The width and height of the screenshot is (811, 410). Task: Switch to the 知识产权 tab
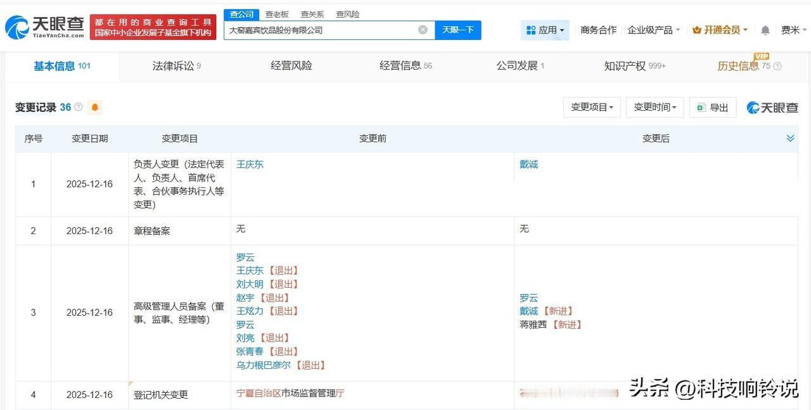tap(635, 66)
